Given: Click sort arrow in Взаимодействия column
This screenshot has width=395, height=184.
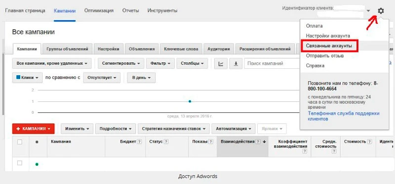Looking at the screenshot, I should (264, 142).
